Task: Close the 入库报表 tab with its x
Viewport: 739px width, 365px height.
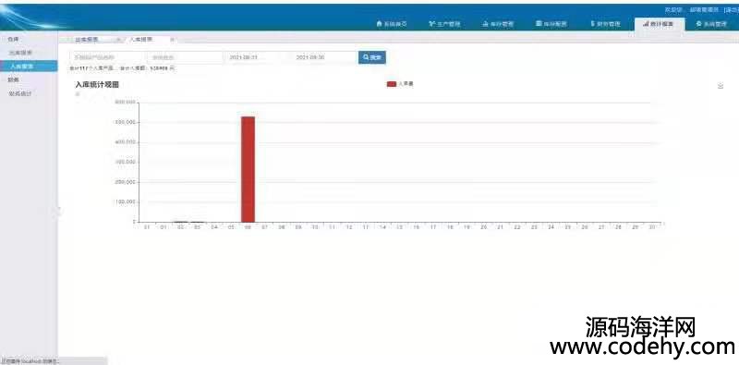Action: click(x=173, y=40)
